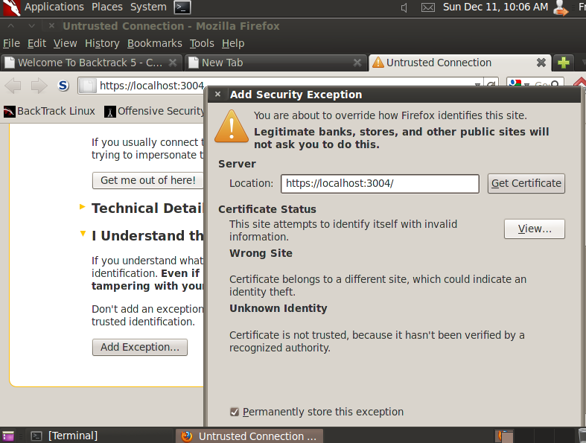Click the Location input field in dialog
The height and width of the screenshot is (443, 586).
(x=380, y=184)
